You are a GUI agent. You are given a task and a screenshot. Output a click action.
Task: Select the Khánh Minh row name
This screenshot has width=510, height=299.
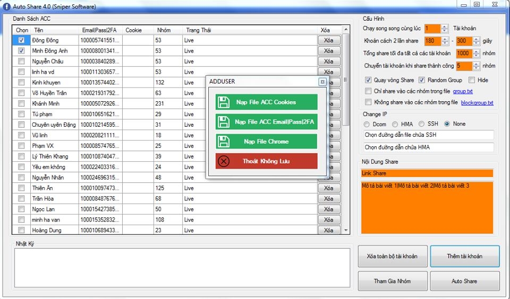46,103
